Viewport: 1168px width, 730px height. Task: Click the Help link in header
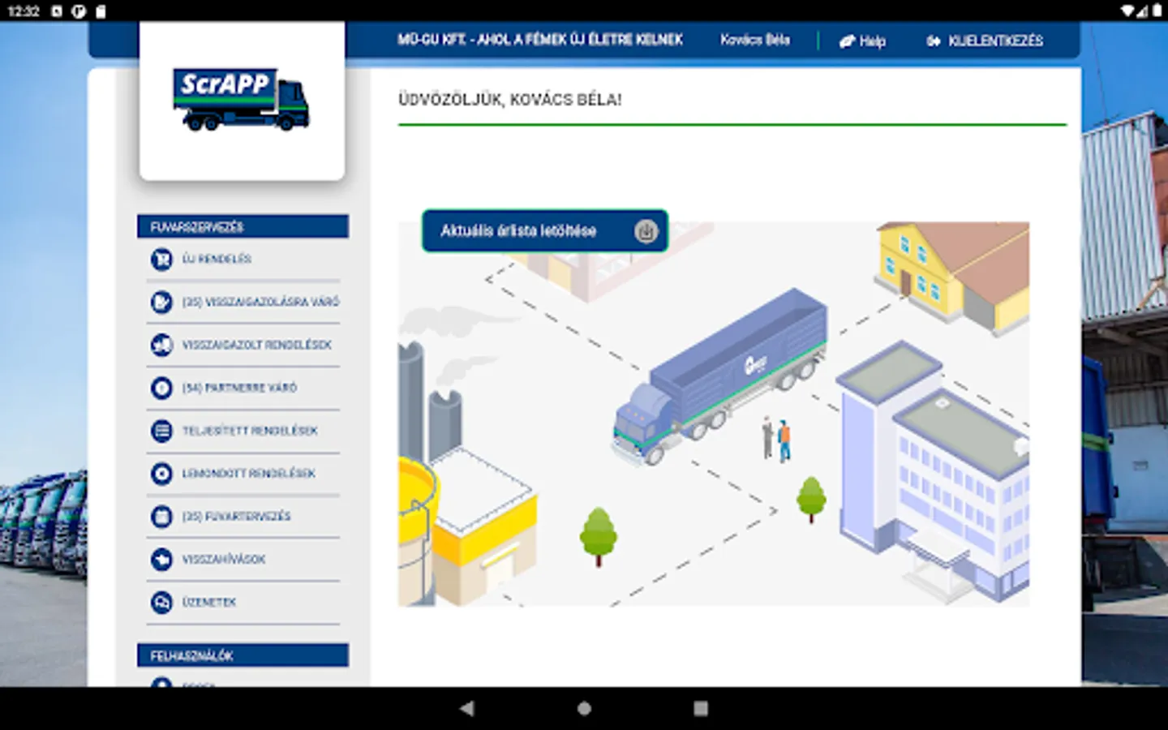click(x=862, y=41)
